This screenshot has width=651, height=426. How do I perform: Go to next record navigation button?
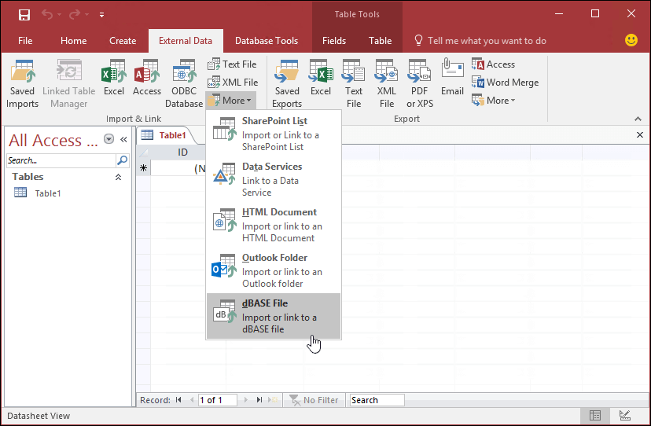pos(246,400)
